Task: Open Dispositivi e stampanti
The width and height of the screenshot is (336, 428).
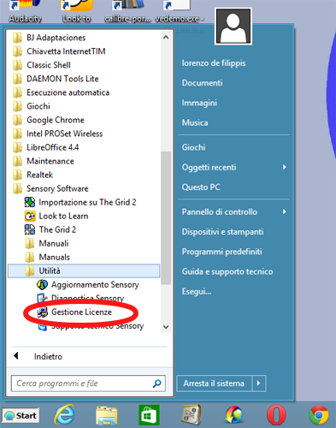Action: click(222, 232)
